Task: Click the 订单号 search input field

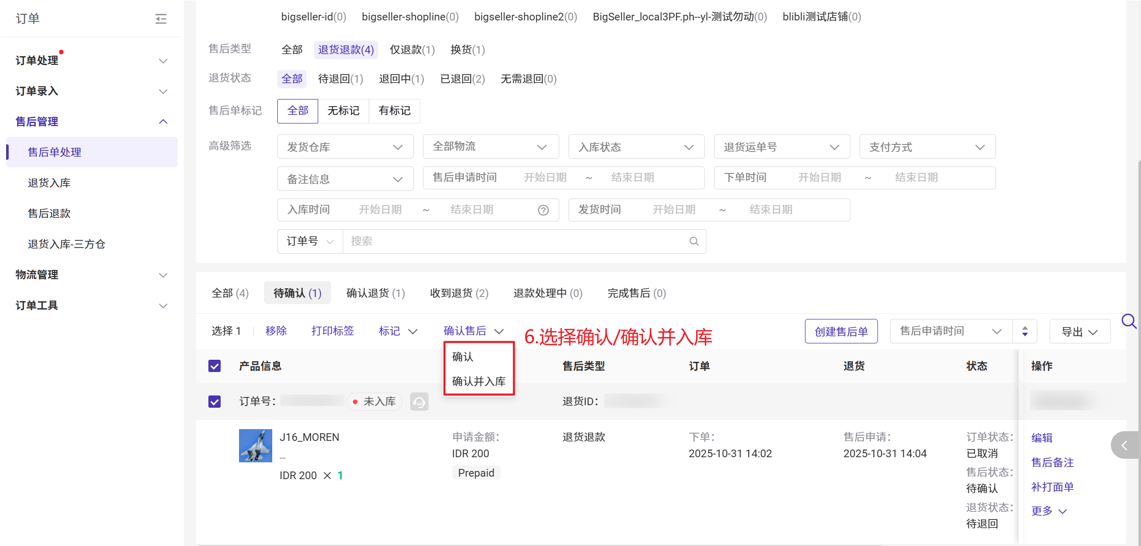Action: (x=516, y=241)
